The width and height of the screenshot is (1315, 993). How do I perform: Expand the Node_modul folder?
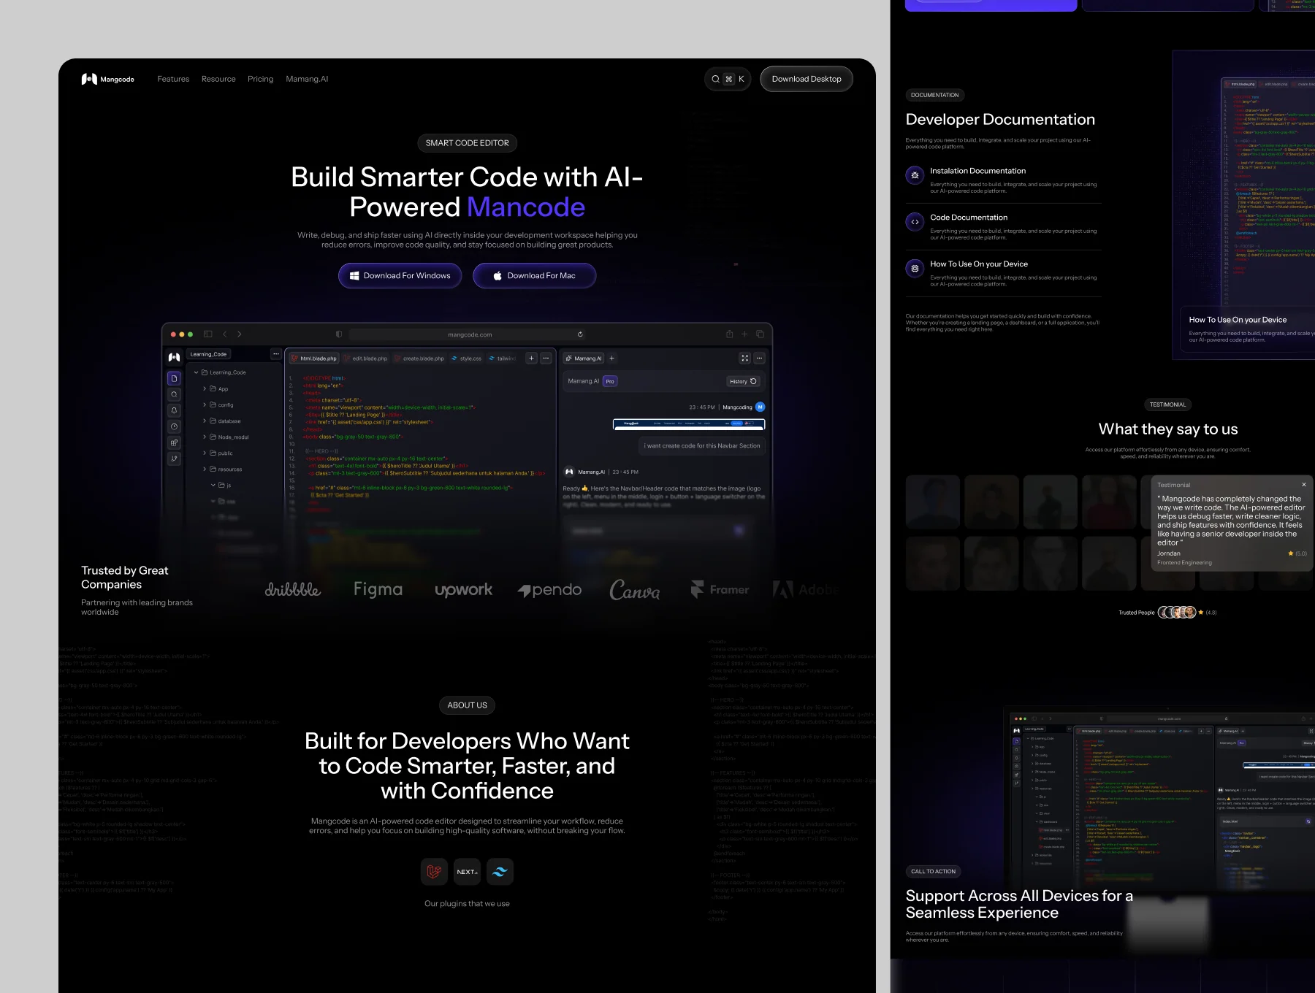tap(226, 437)
